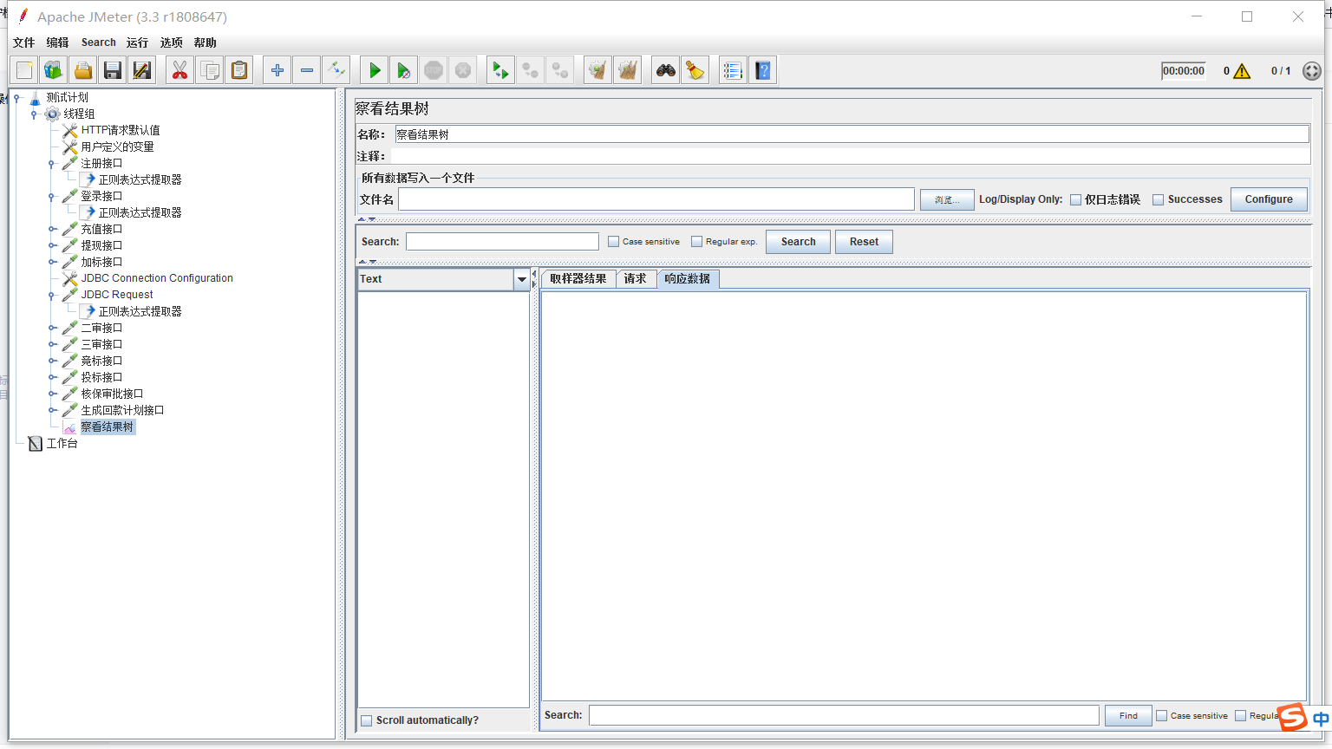Click the 文件名 input field

point(656,199)
